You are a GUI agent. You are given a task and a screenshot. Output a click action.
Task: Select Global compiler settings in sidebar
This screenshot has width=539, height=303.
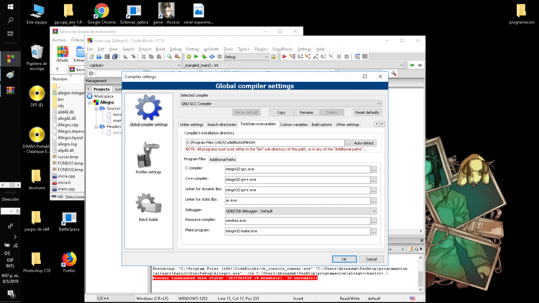click(x=149, y=111)
